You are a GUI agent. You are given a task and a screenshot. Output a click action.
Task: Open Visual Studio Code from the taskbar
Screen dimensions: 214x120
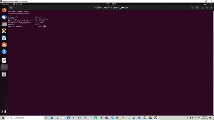pyautogui.click(x=112, y=118)
